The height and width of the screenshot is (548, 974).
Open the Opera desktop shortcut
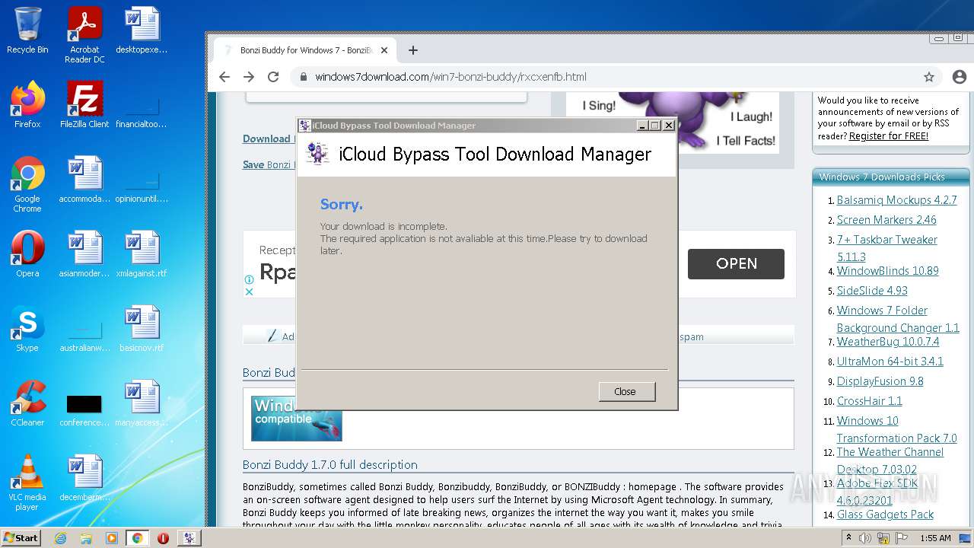[x=27, y=254]
